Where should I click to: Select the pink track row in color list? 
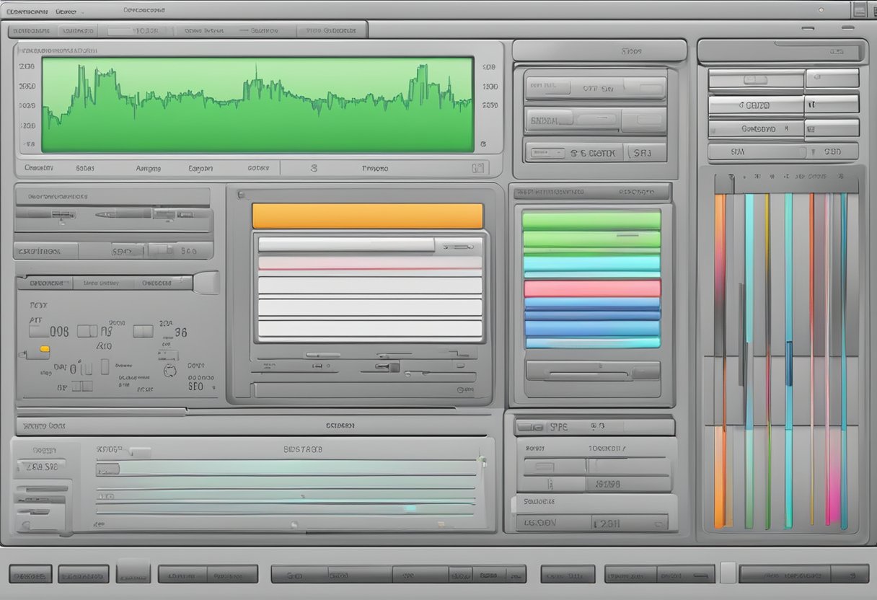point(591,288)
